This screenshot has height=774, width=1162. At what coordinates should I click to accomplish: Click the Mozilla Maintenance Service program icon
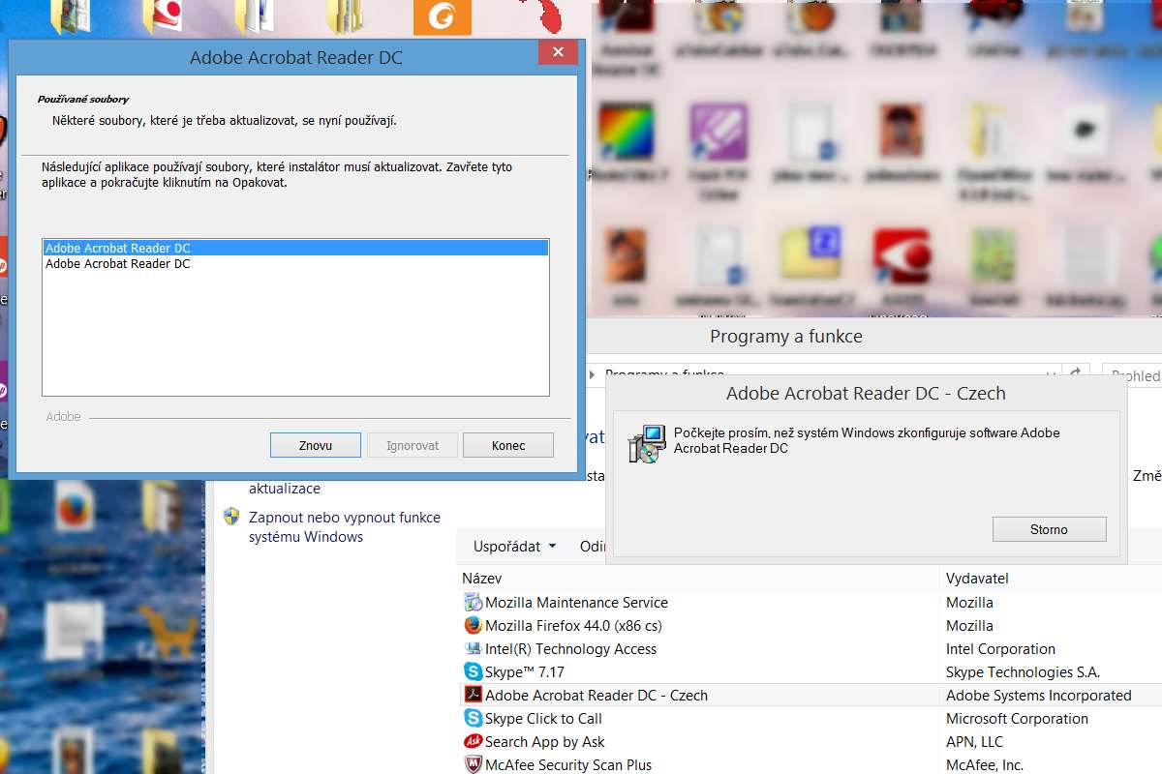473,603
